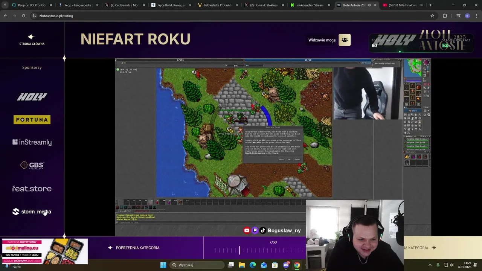View site information icon in address bar

click(x=34, y=16)
